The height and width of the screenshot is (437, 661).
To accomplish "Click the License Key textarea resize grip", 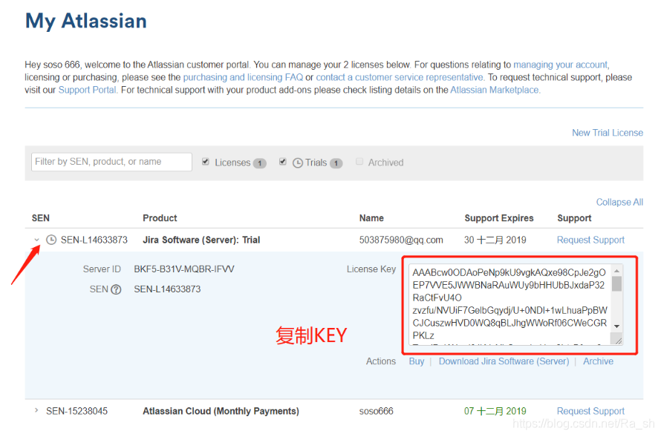I will (x=618, y=340).
